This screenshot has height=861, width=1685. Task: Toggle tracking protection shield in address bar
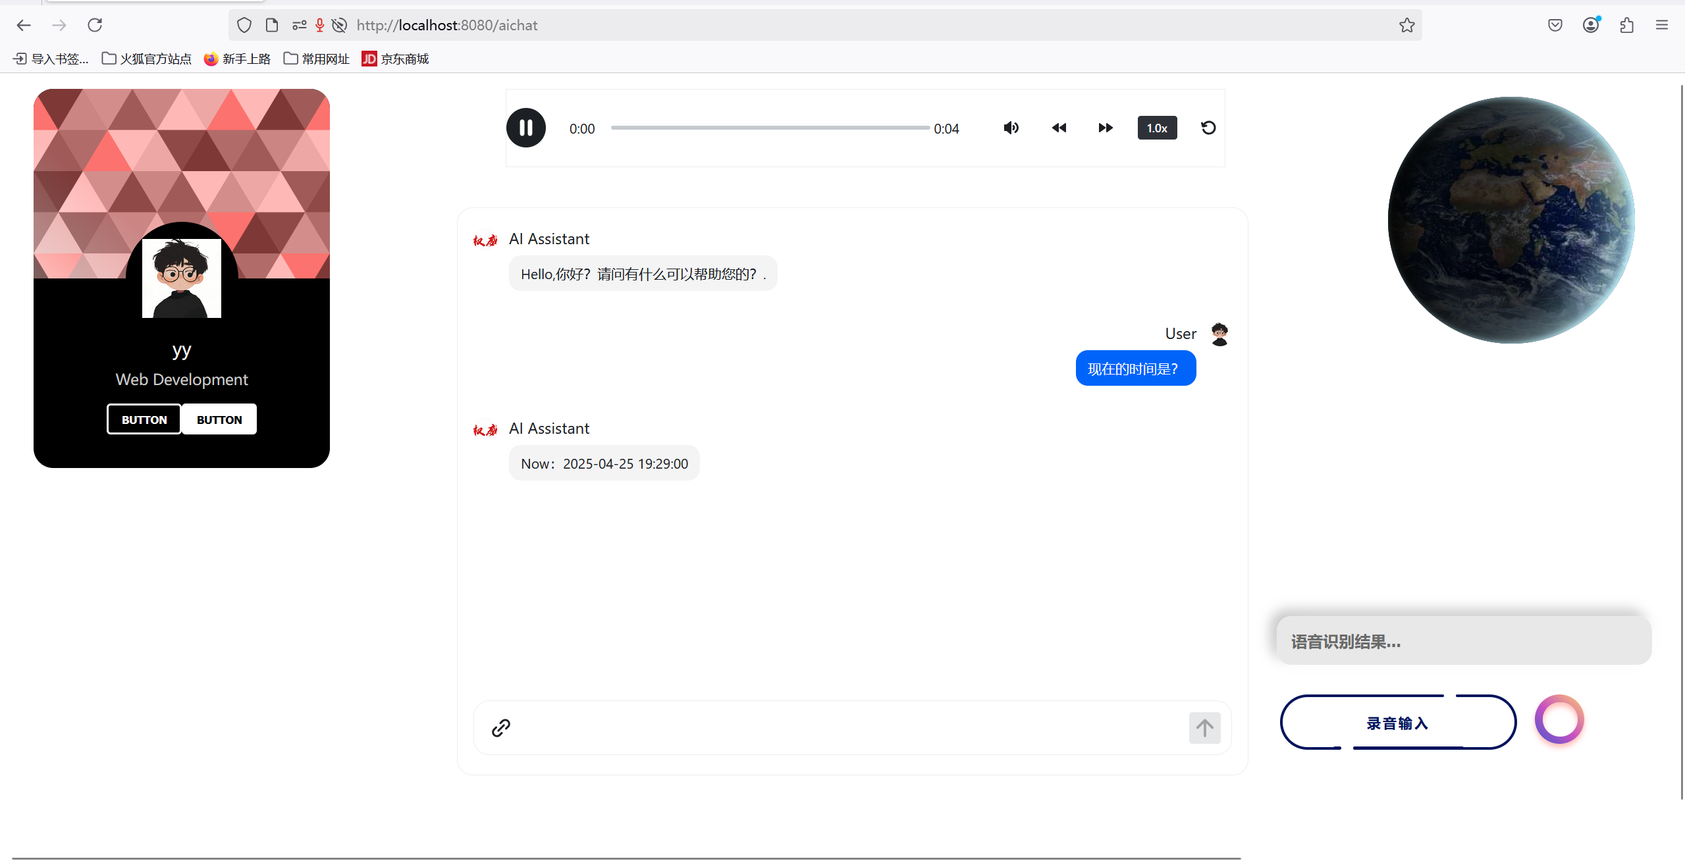click(x=244, y=25)
